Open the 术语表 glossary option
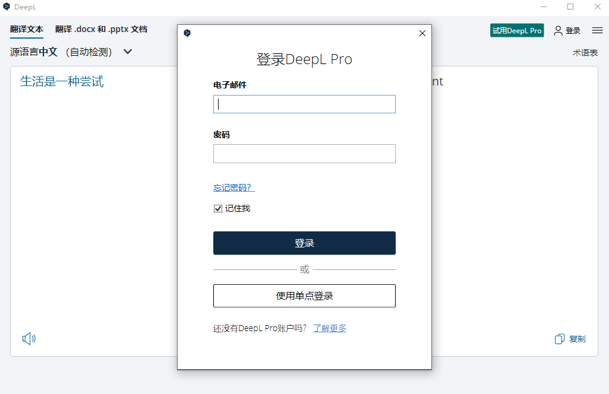 (585, 53)
